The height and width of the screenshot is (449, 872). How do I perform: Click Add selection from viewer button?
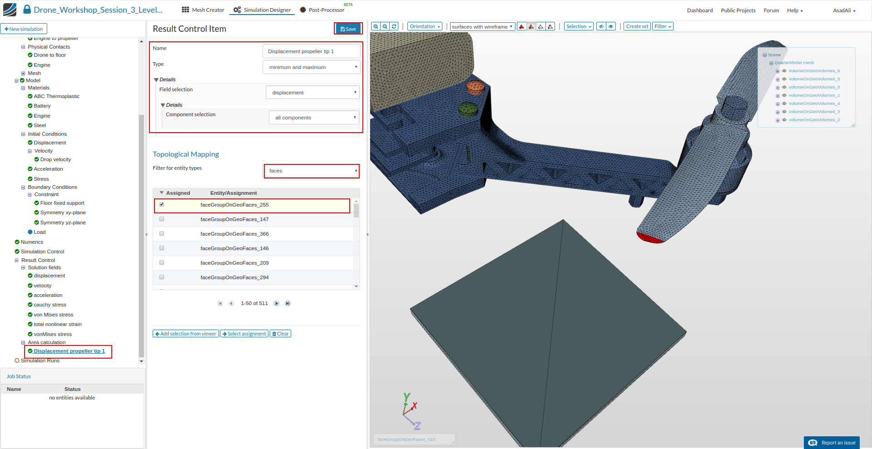pyautogui.click(x=186, y=334)
